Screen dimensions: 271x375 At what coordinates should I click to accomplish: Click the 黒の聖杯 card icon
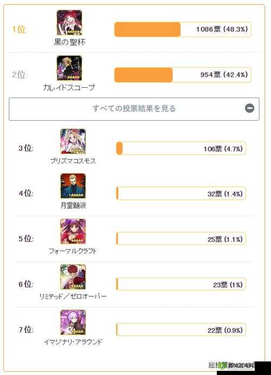click(69, 22)
